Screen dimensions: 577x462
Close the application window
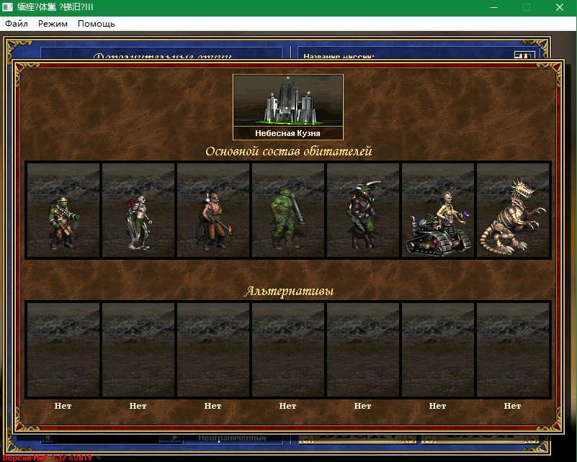560,7
